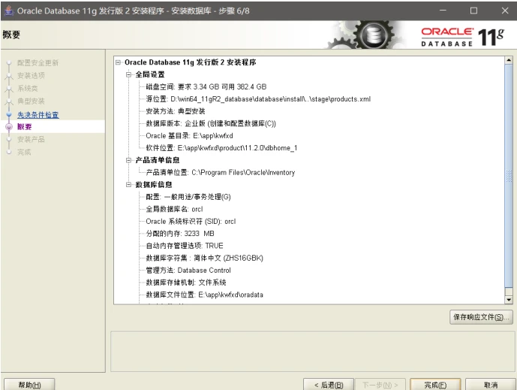This screenshot has height=390, width=517.
Task: Collapse the 产品清单信息 tree section
Action: [x=128, y=160]
